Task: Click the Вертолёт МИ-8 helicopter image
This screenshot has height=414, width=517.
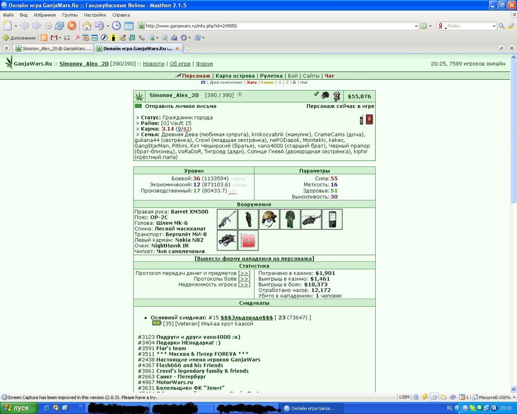Action: coord(311,219)
